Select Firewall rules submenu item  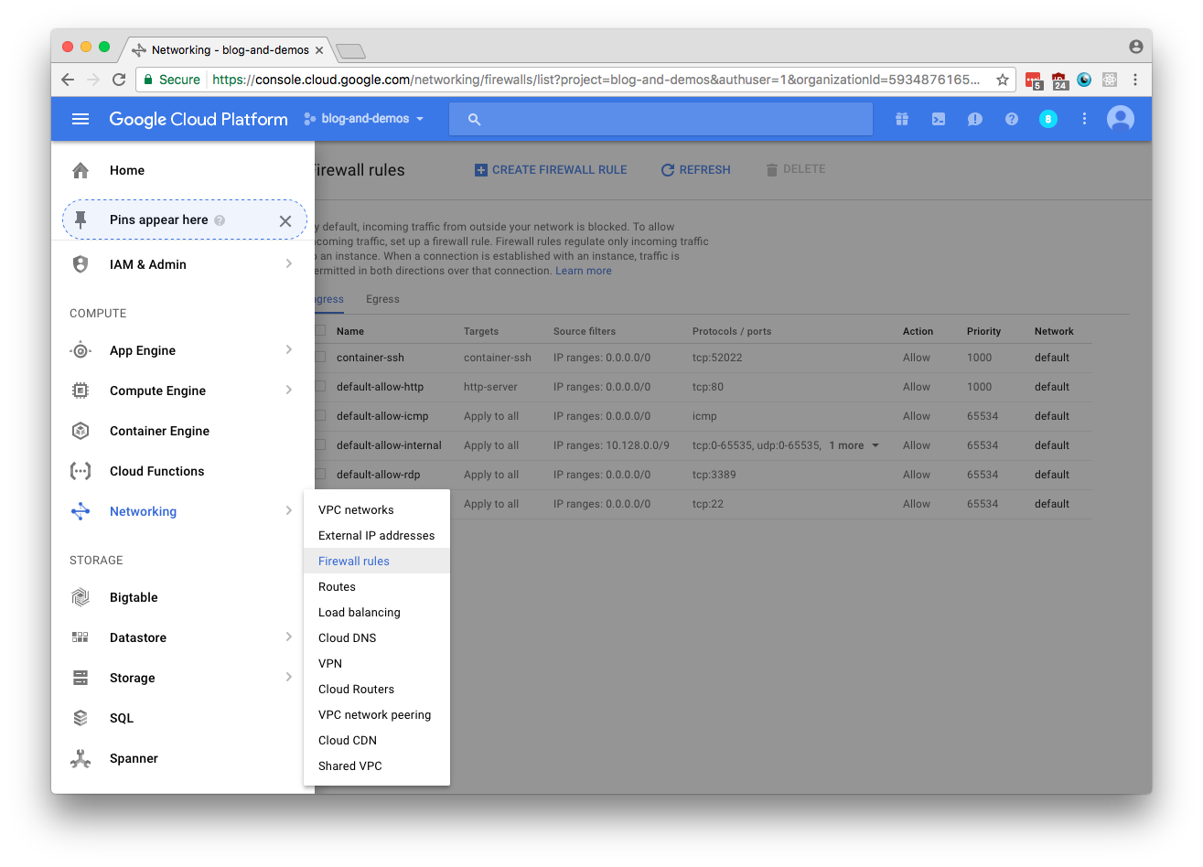point(376,562)
